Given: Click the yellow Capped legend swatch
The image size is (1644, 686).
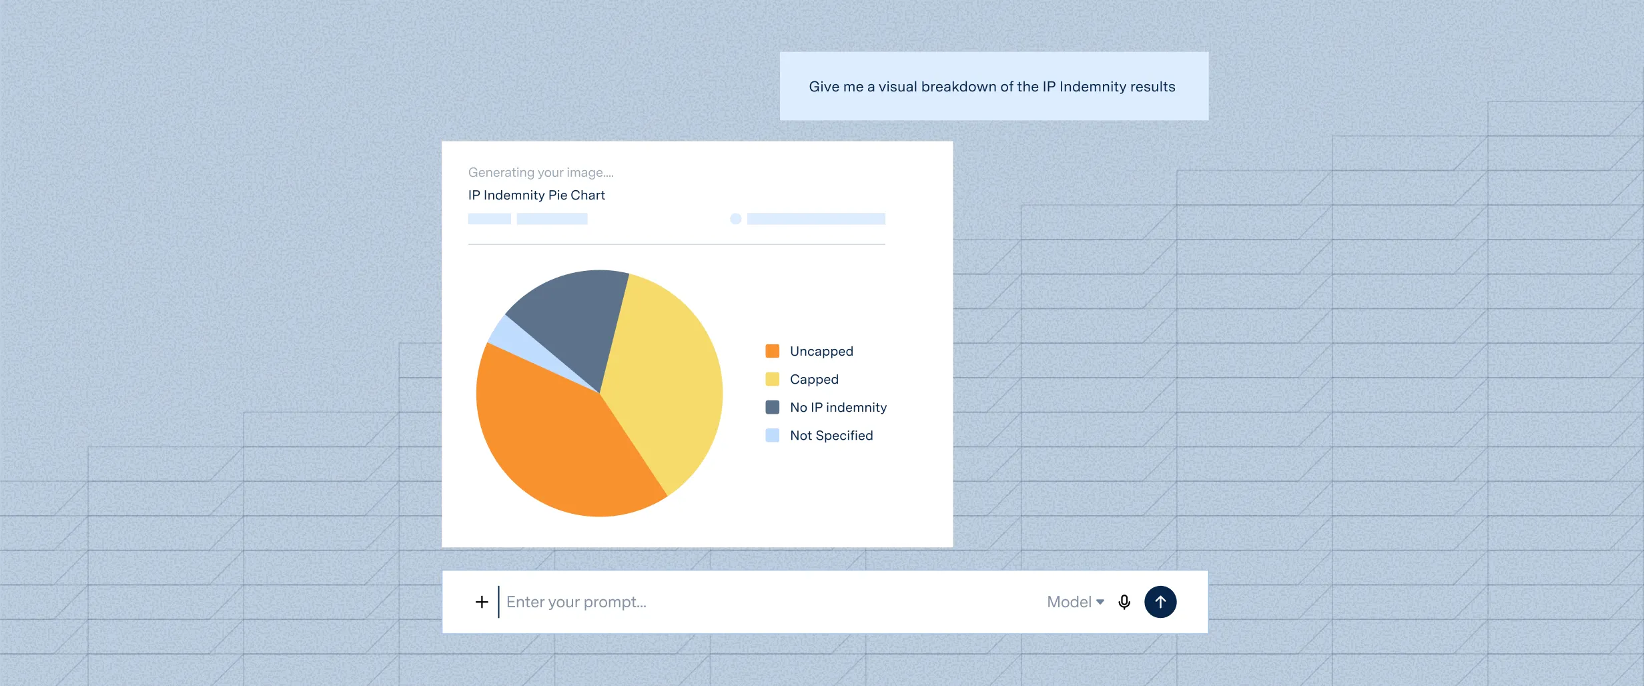Looking at the screenshot, I should pos(773,379).
